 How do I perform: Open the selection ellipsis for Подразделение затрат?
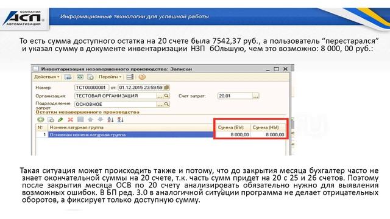[160, 105]
